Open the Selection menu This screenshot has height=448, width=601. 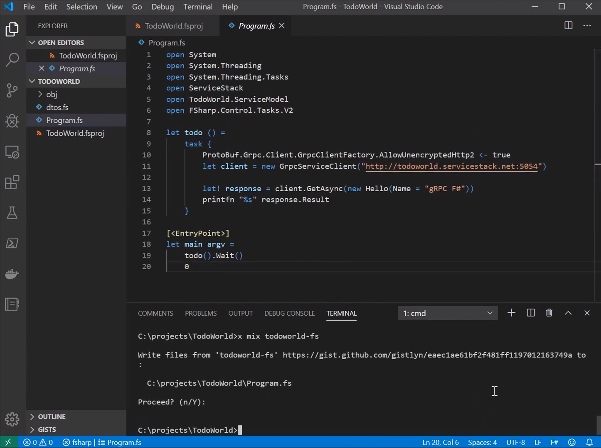point(82,7)
